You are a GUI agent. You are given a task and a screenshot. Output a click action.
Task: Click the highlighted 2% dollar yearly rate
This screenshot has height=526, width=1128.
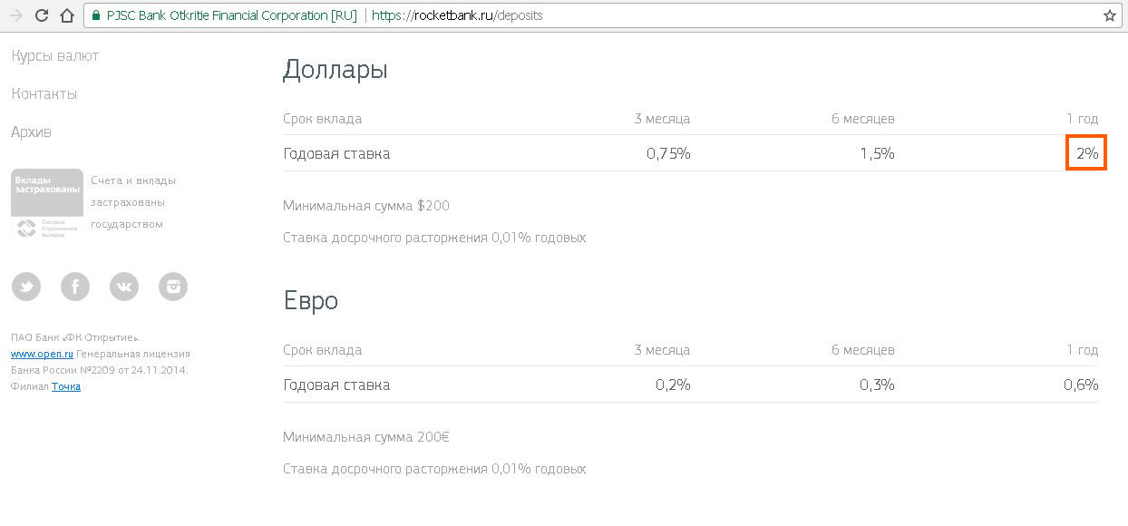tap(1086, 154)
